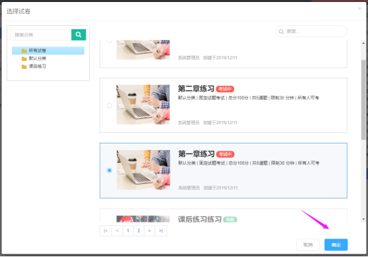Click the 考试中 badge on 第一章练习

(x=226, y=154)
